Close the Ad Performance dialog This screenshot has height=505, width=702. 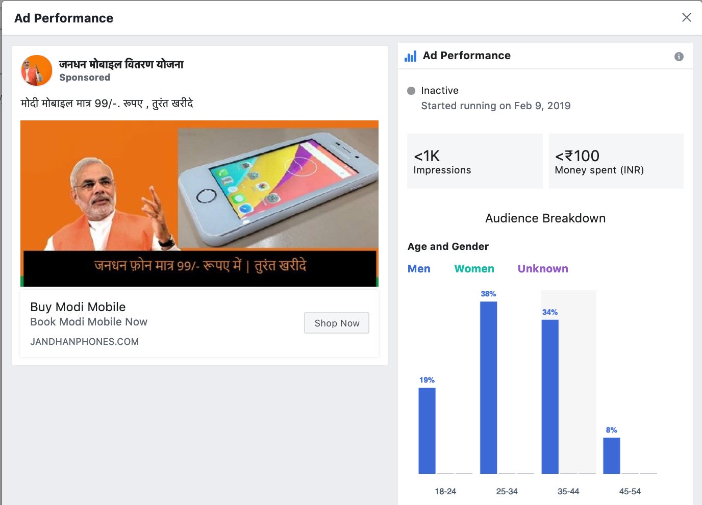pyautogui.click(x=686, y=17)
